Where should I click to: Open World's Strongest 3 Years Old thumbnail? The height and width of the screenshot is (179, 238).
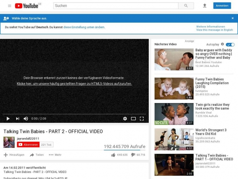point(174,139)
